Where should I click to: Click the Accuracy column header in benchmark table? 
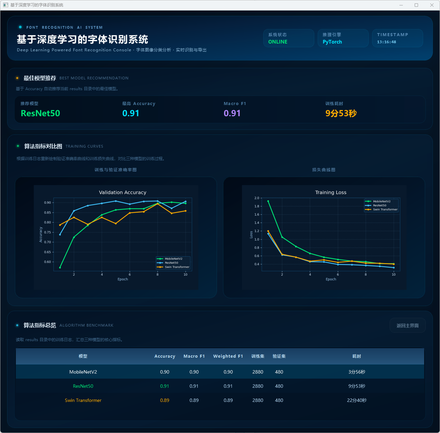click(x=165, y=356)
